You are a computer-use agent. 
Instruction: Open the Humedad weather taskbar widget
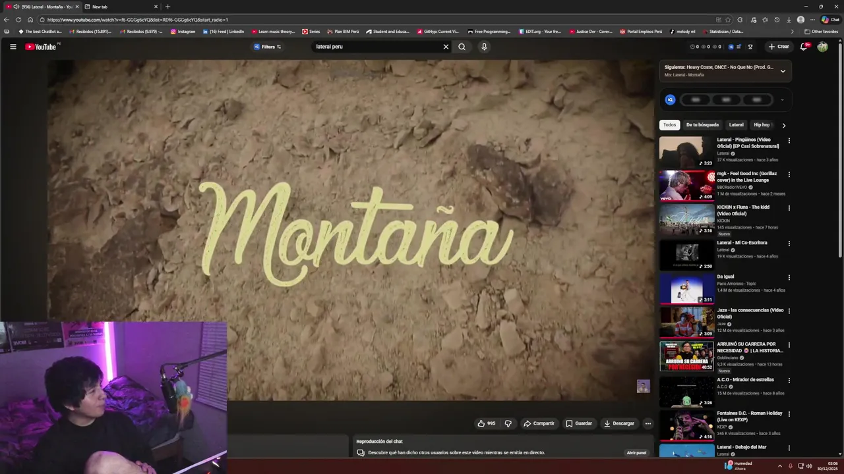point(739,465)
